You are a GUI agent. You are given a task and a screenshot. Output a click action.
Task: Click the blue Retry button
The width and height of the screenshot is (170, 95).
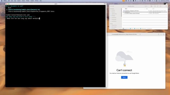(124, 77)
